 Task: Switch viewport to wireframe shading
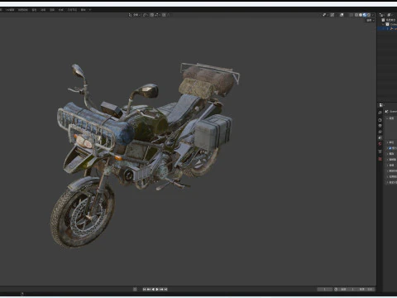click(356, 15)
